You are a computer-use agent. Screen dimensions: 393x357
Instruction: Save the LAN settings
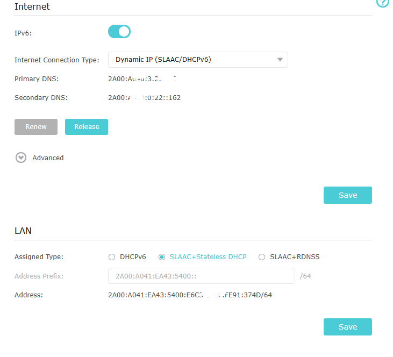[x=348, y=327]
